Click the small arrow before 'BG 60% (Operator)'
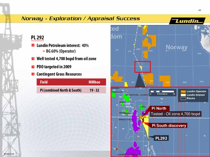Viewport: 210px width, 157px height. click(44, 51)
